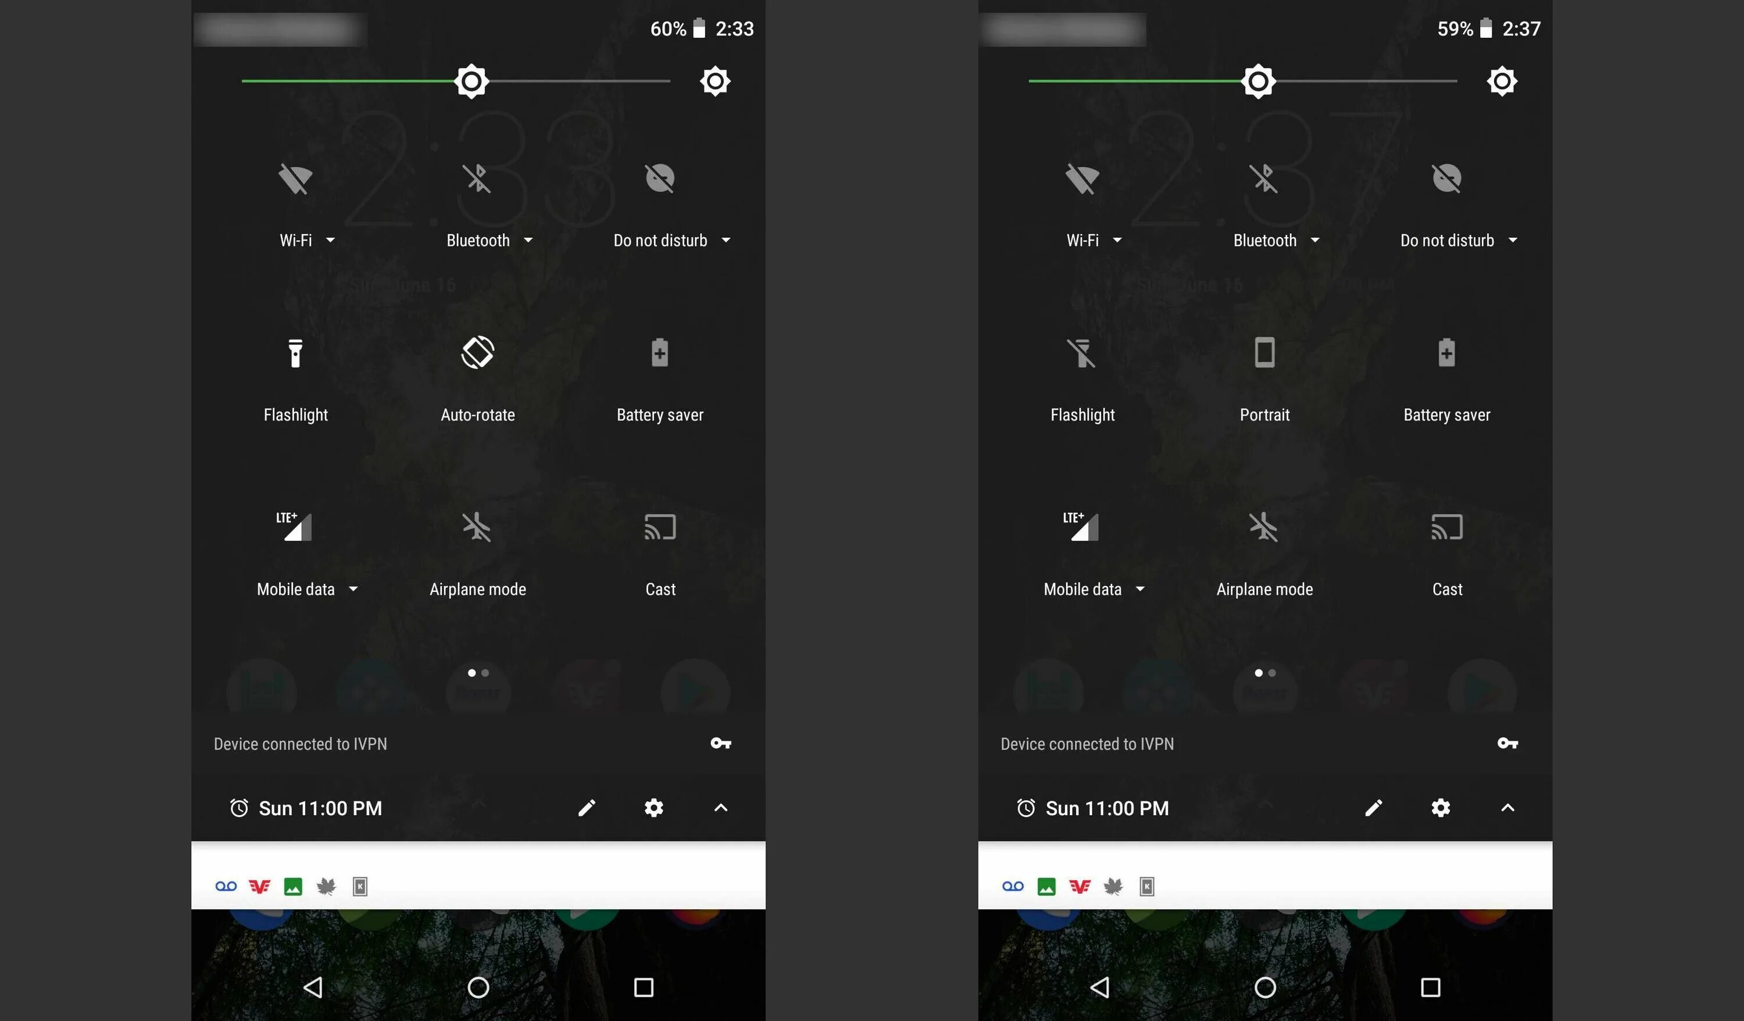Expand Do not disturb dropdown on right panel
Image resolution: width=1744 pixels, height=1021 pixels.
(1512, 241)
